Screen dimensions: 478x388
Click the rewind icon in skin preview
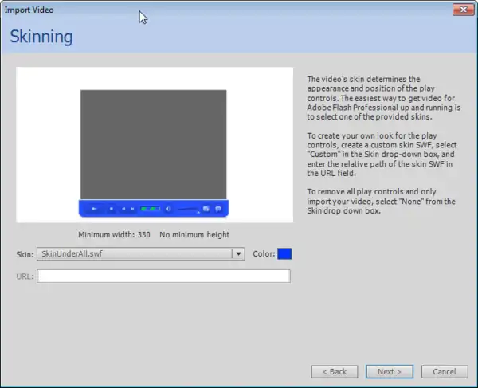(123, 209)
